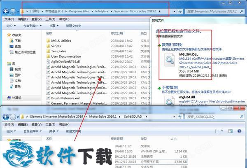Sort by 大小 column in _SolidSQUAD_ window

pos(173,139)
